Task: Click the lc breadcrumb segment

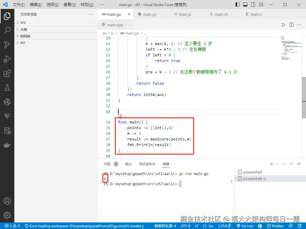Action: pos(113,33)
